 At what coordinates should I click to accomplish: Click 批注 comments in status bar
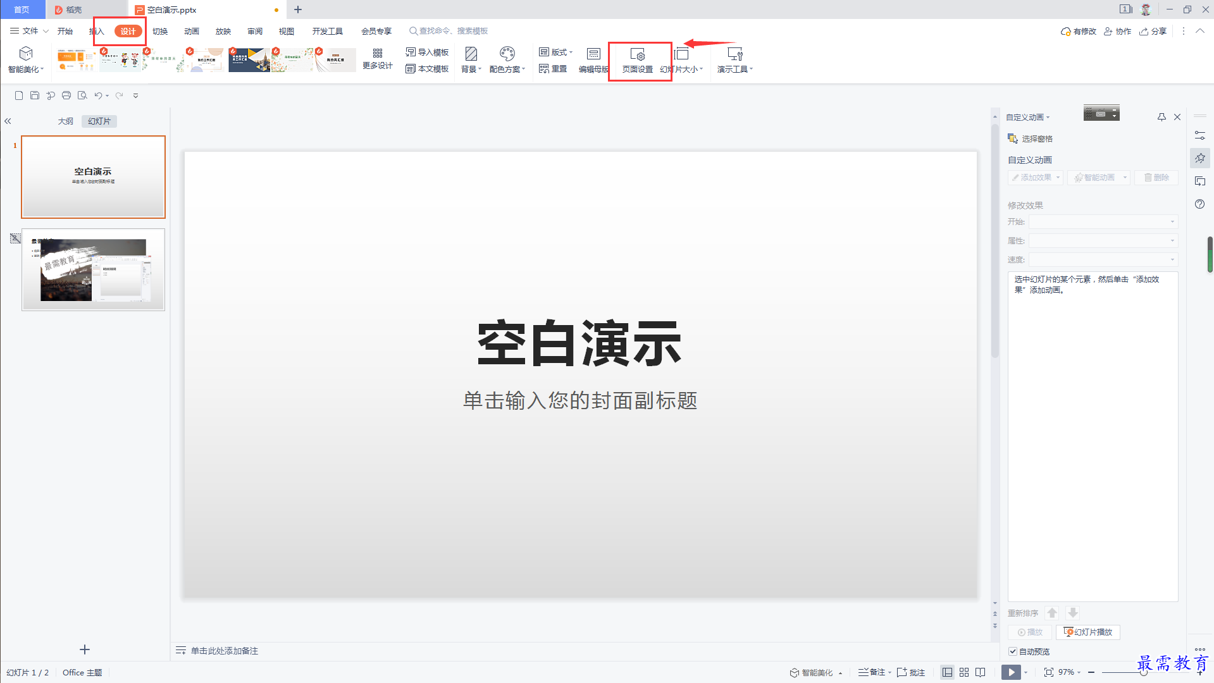tap(911, 672)
